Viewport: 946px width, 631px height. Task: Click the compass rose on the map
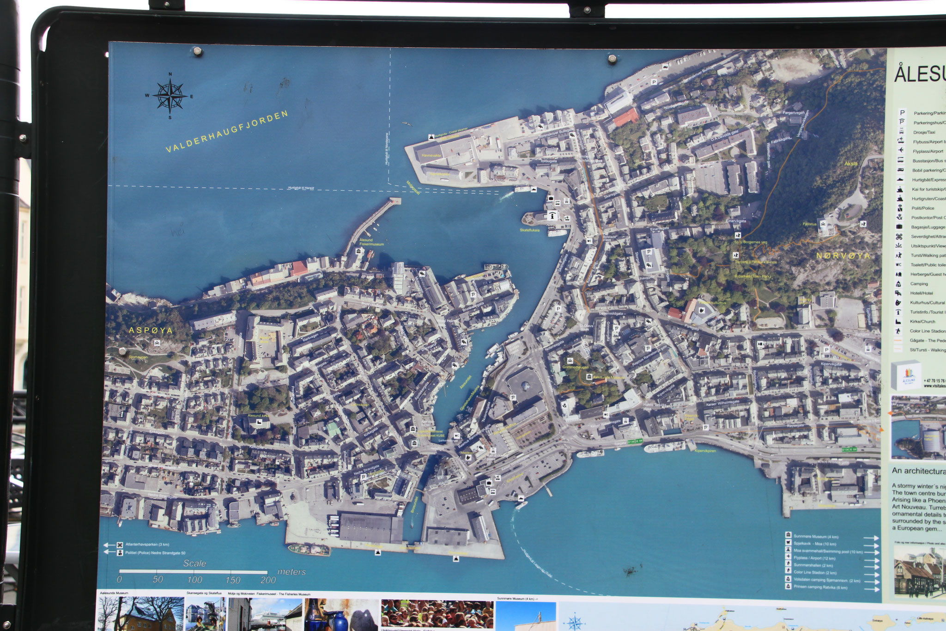[170, 96]
